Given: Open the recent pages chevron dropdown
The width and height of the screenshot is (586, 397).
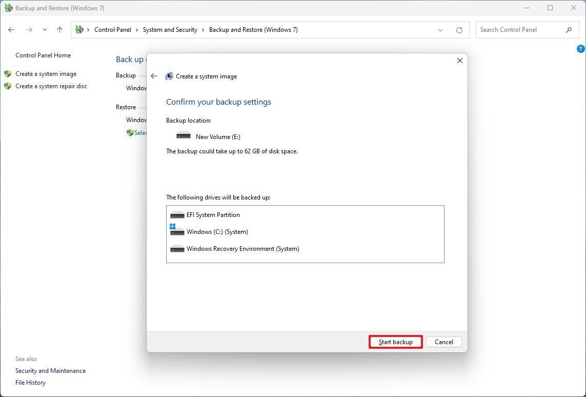Looking at the screenshot, I should coord(45,30).
